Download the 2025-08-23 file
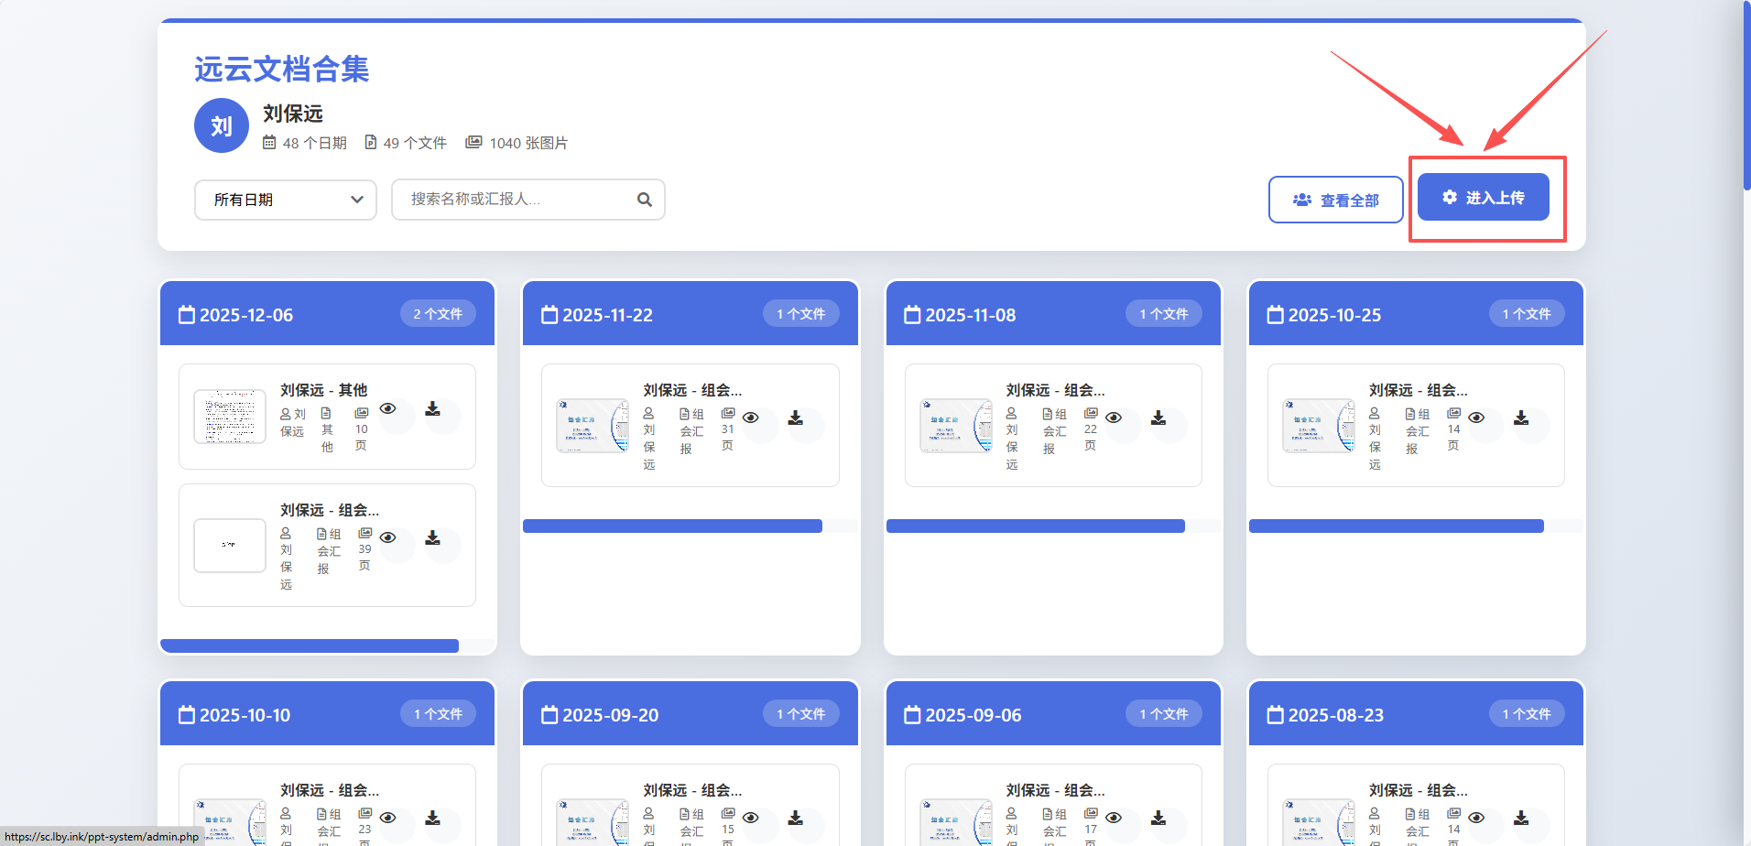The height and width of the screenshot is (846, 1751). click(1521, 818)
